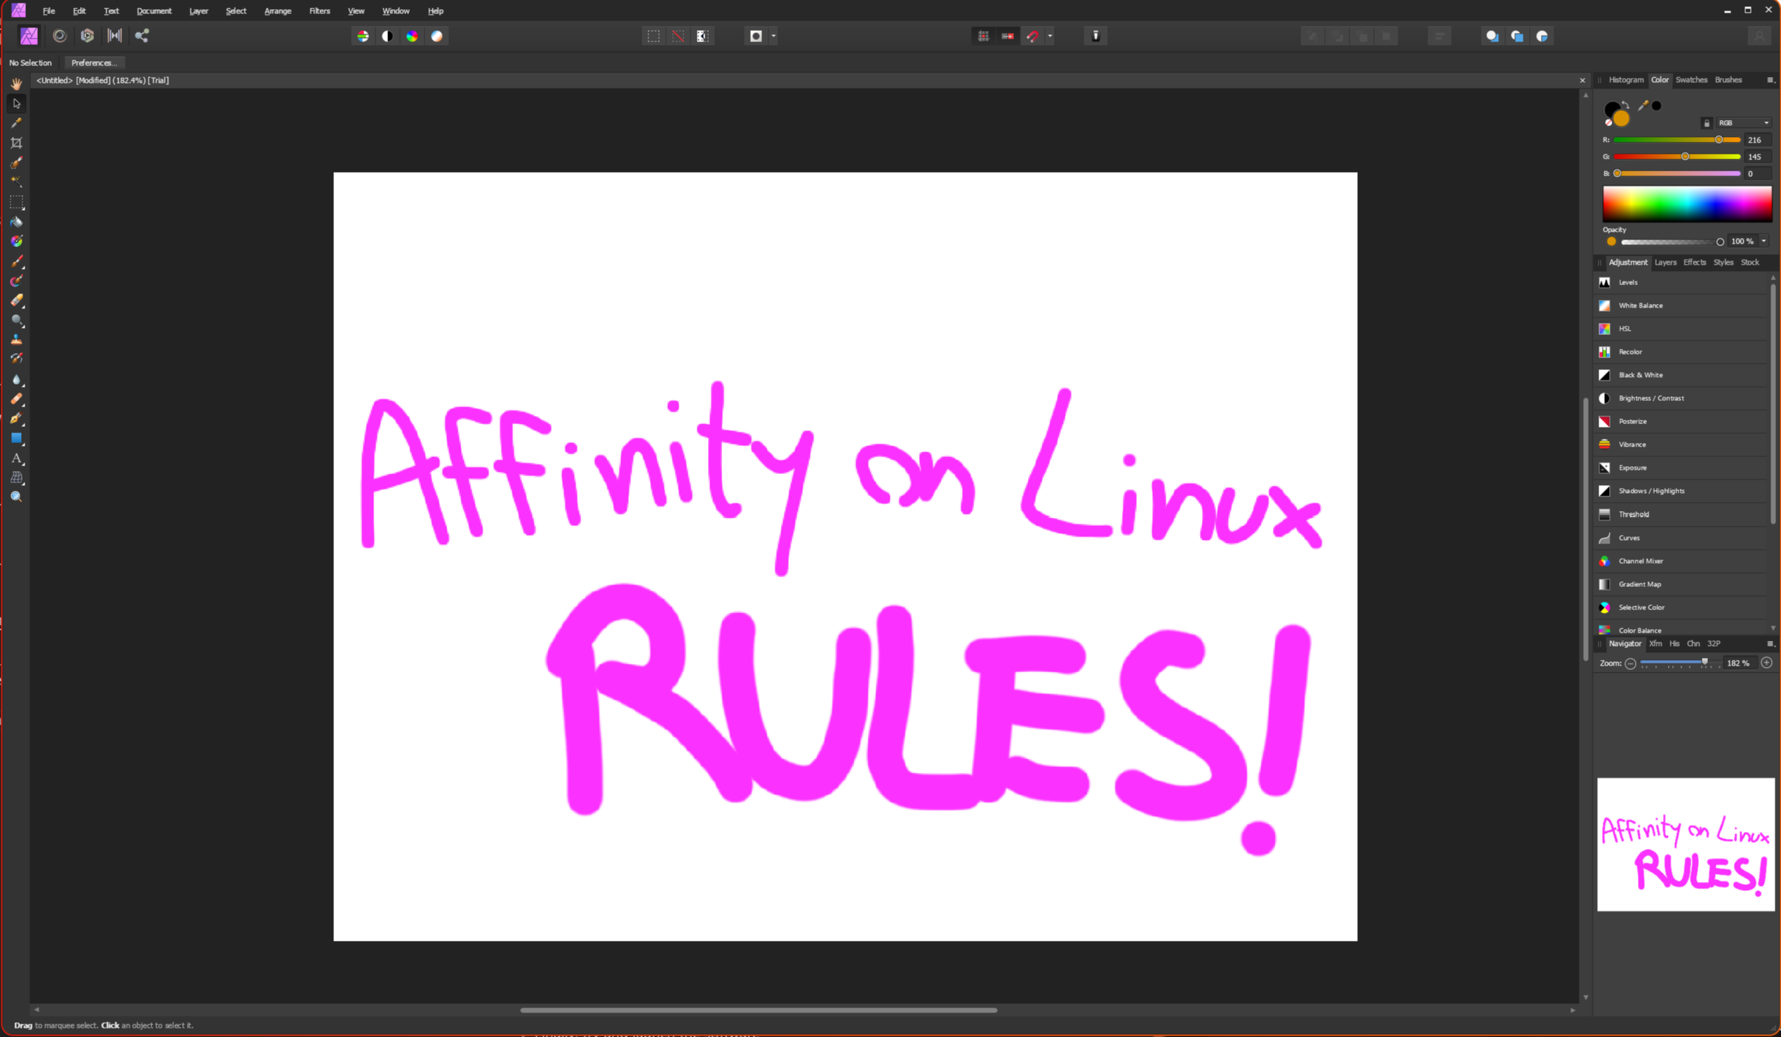Select the Crop tool
This screenshot has height=1037, width=1781.
click(16, 143)
